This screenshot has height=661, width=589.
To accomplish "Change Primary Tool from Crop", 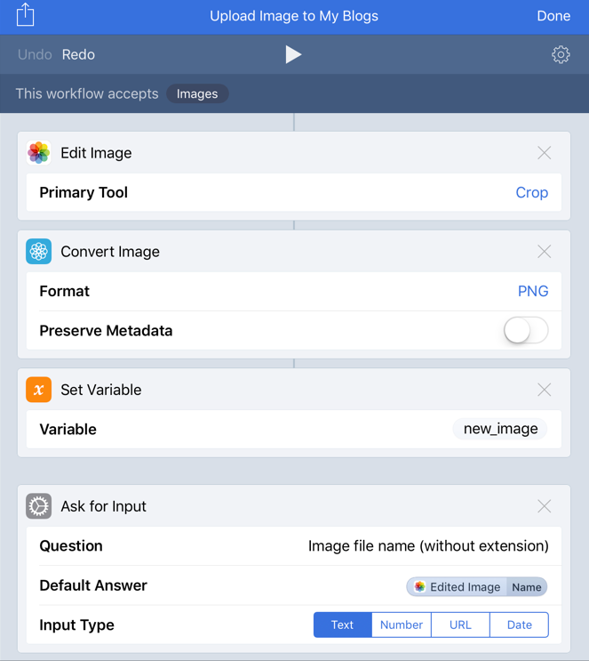I will point(532,193).
